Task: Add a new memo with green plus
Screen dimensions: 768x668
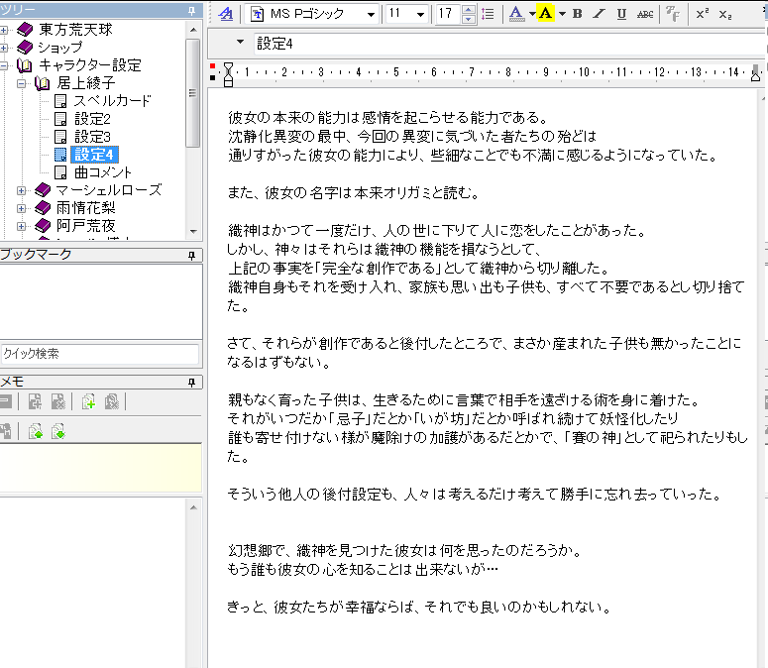Action: pyautogui.click(x=88, y=402)
